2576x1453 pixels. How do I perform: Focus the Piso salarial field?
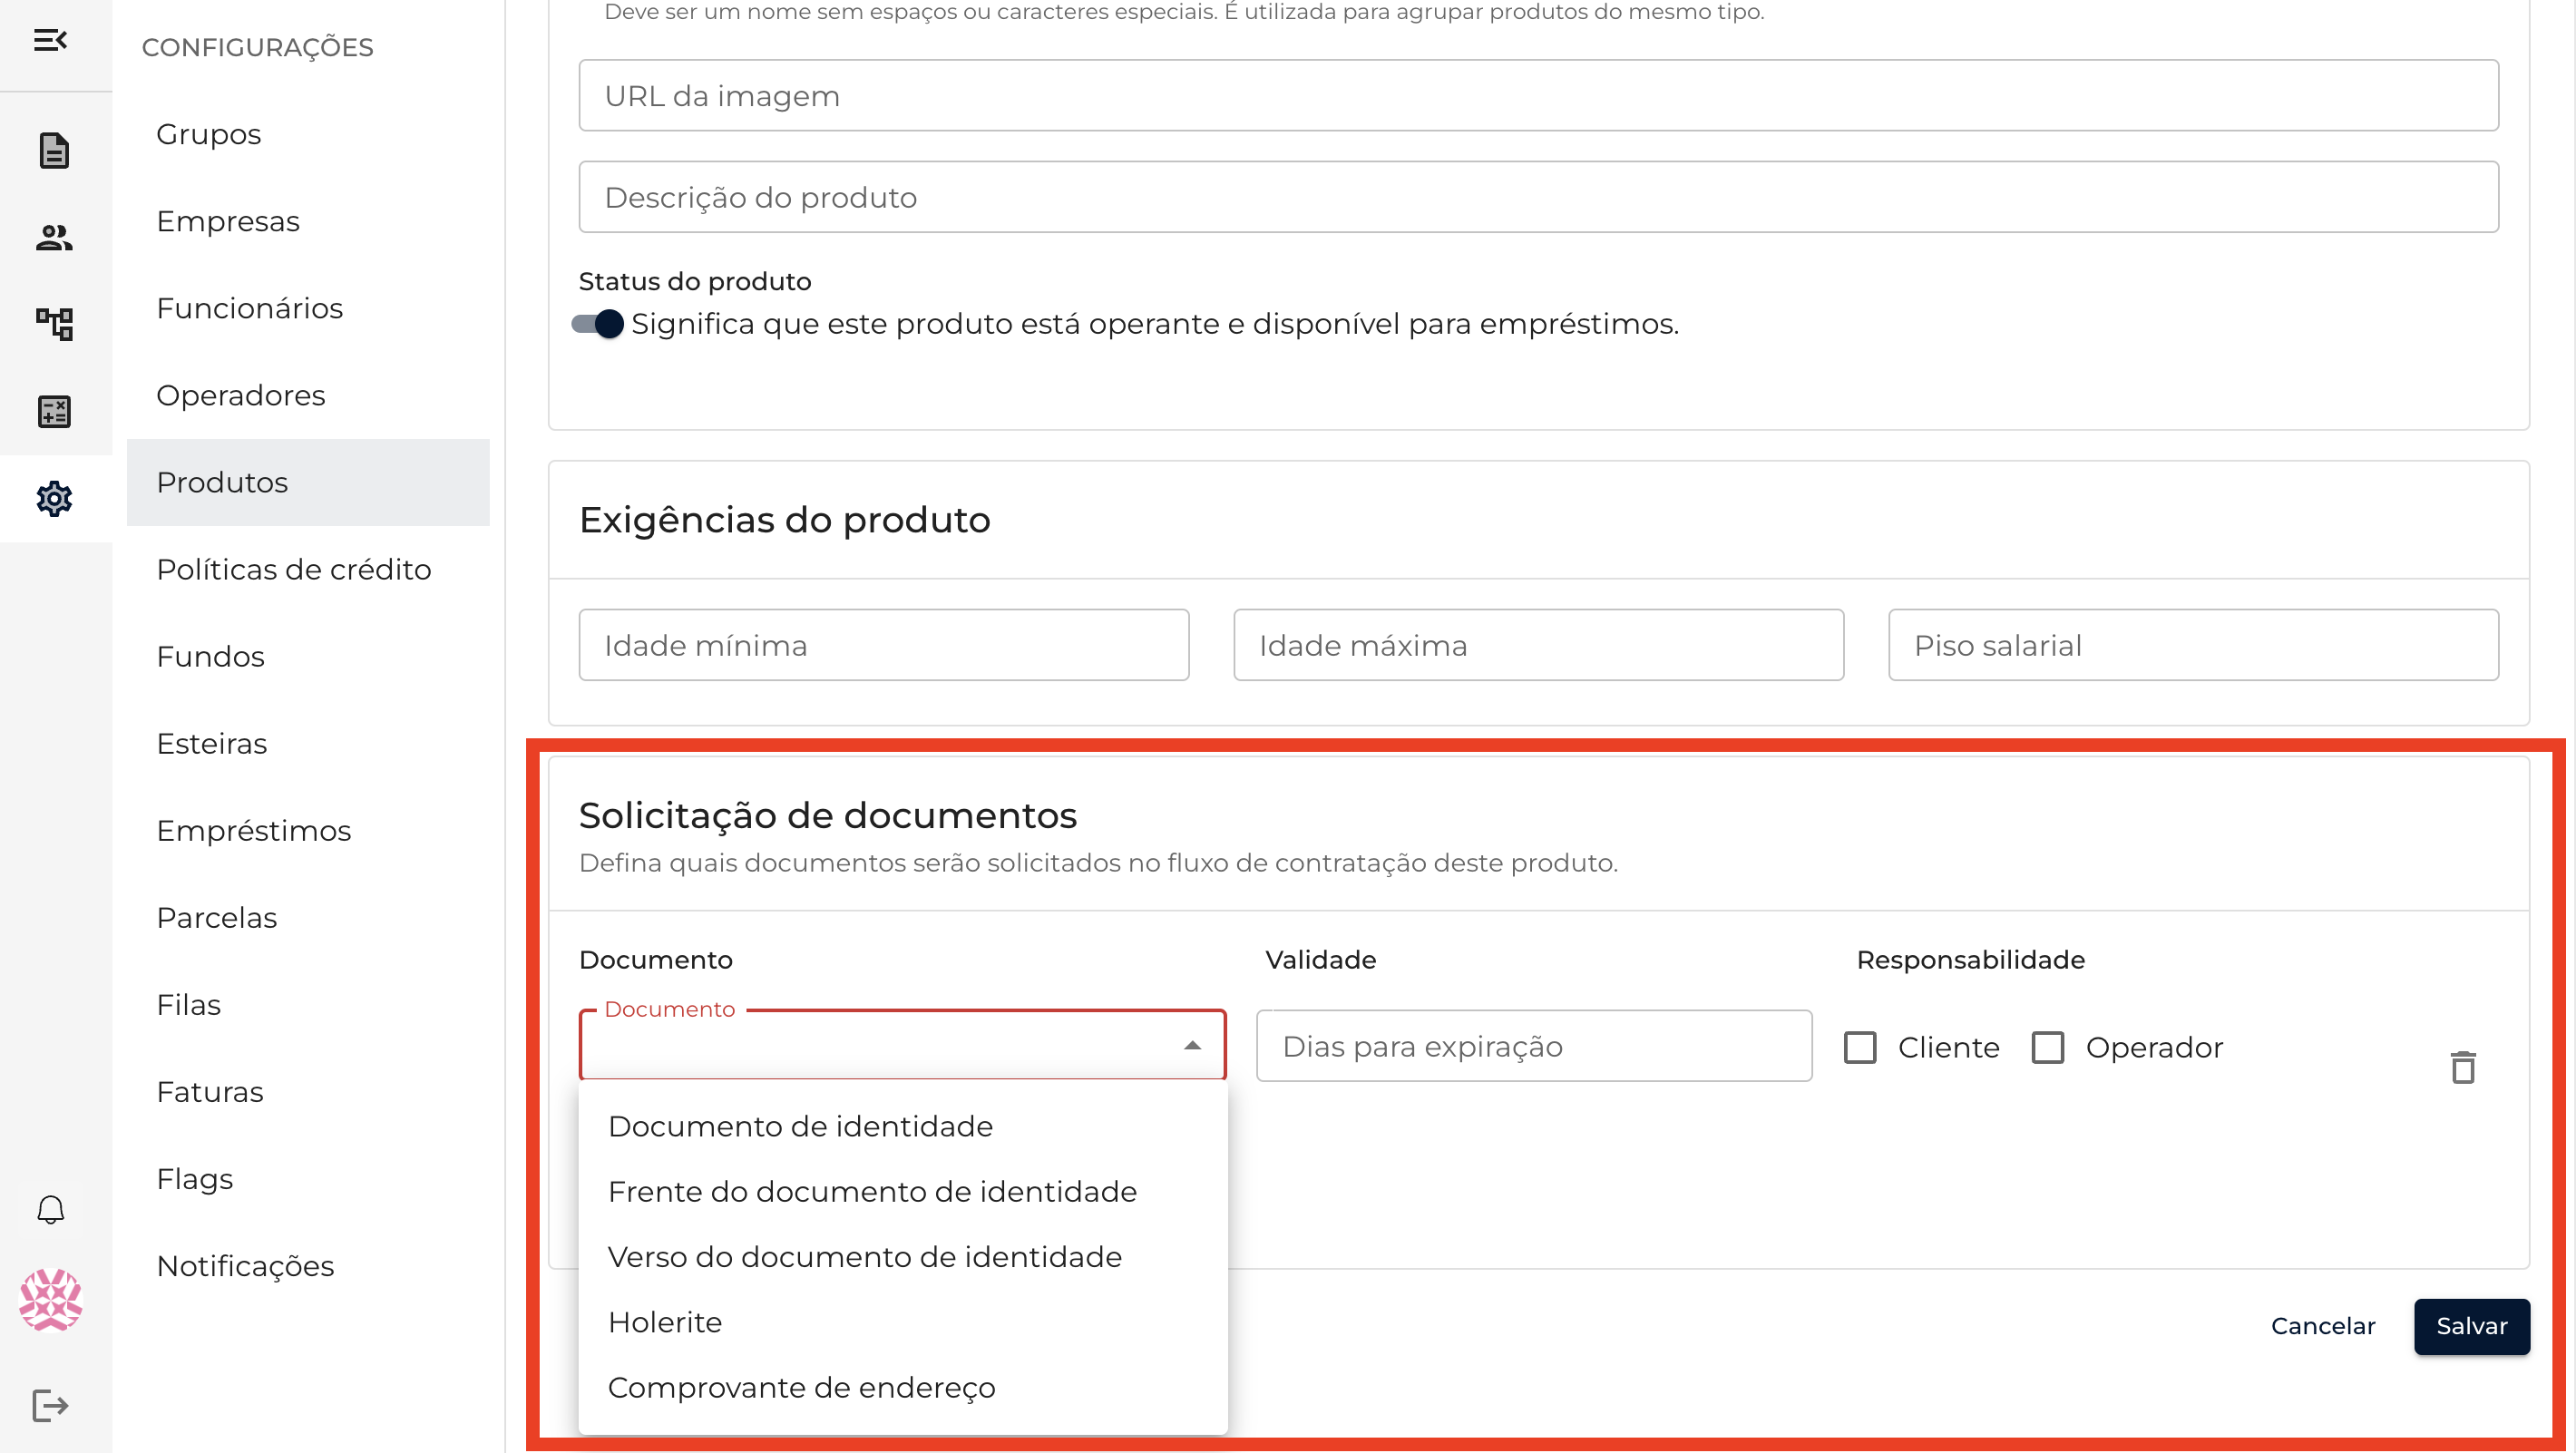pos(2192,645)
